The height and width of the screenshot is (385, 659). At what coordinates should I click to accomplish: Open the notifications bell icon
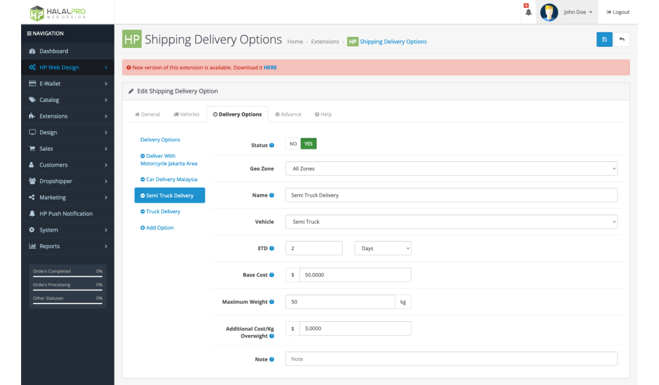click(x=527, y=12)
